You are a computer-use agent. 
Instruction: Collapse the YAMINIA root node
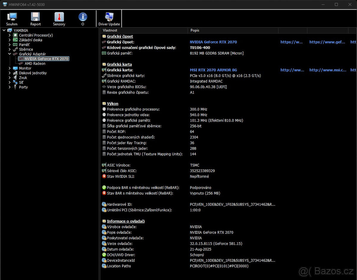click(x=4, y=30)
